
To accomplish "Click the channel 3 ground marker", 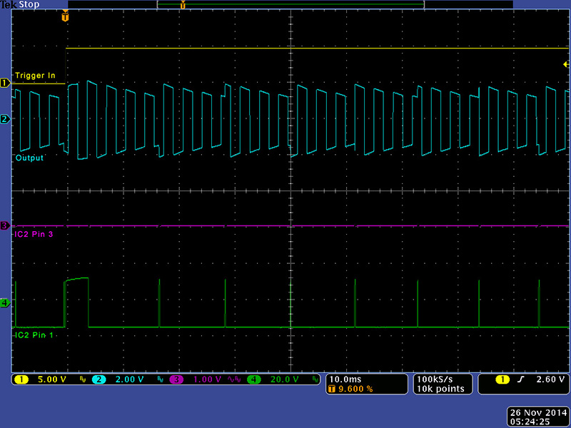I will pyautogui.click(x=4, y=226).
